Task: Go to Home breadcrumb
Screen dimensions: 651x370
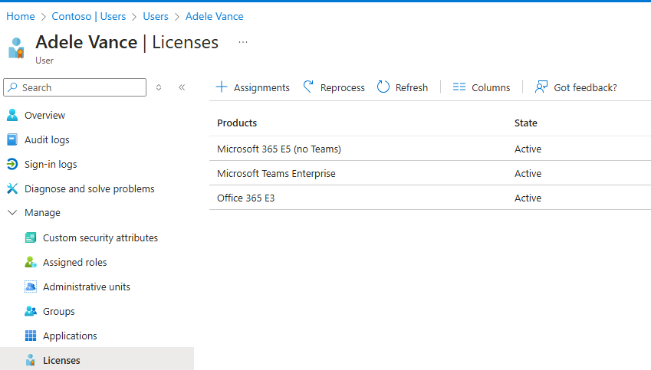Action: pos(21,16)
